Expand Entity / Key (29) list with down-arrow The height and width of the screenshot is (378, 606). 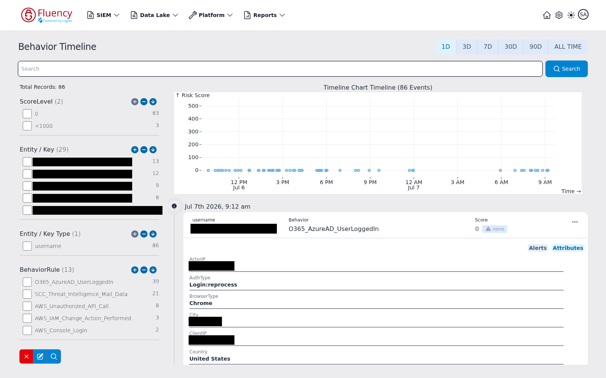[x=153, y=150]
